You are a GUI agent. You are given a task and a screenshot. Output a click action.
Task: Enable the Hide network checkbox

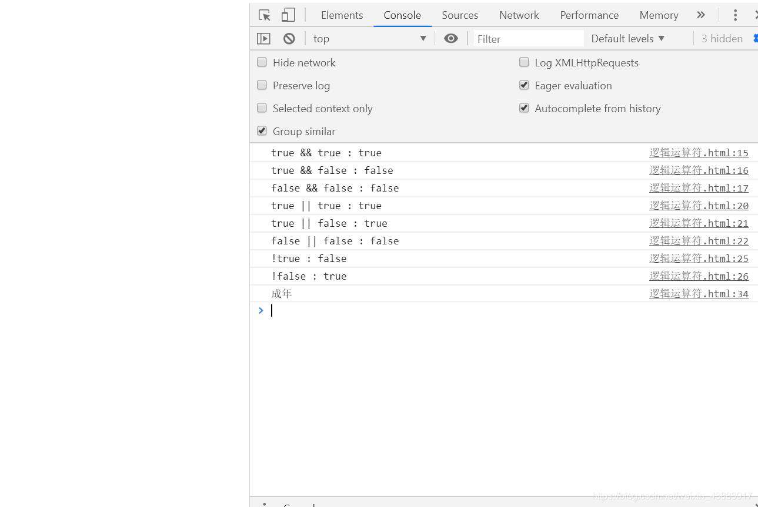coord(262,62)
